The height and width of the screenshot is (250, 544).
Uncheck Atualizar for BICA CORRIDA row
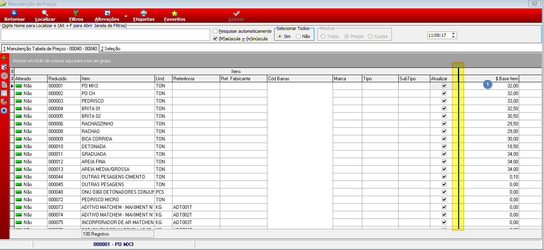tap(444, 139)
